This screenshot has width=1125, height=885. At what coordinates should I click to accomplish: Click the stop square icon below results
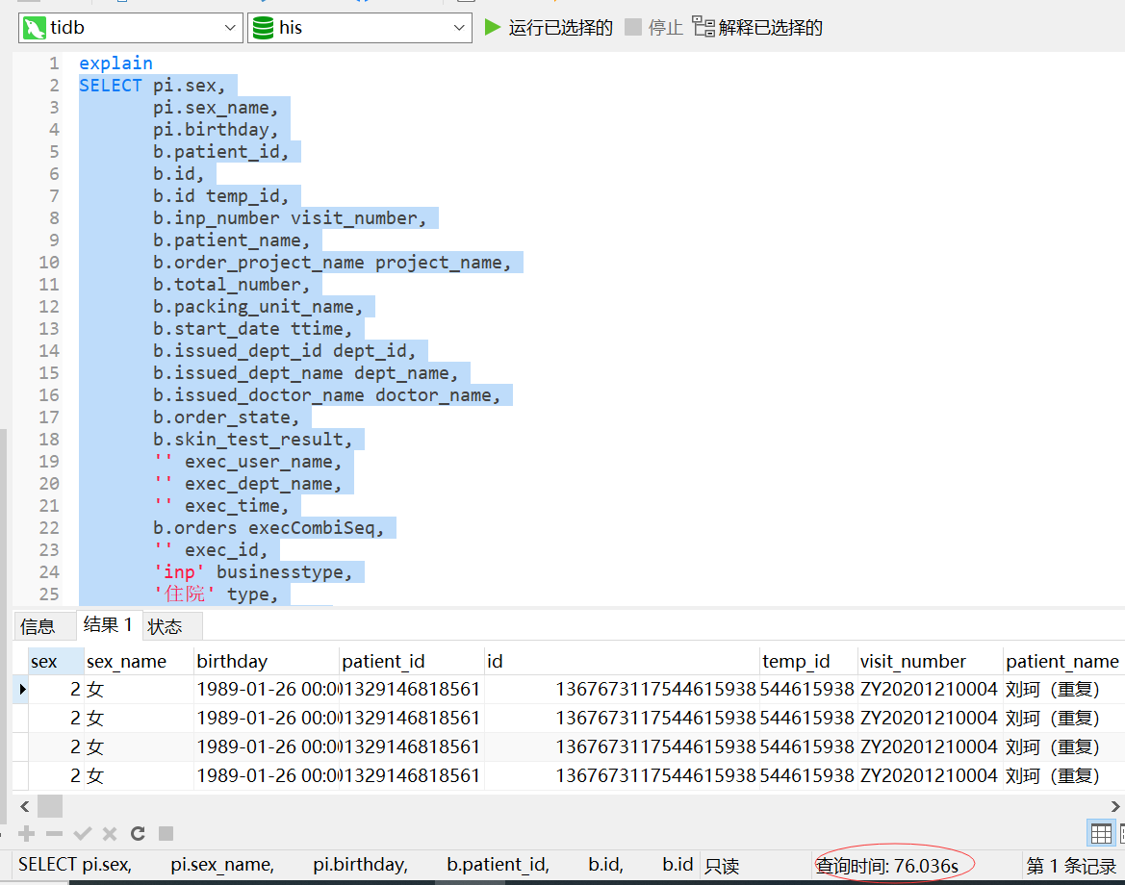pos(166,833)
